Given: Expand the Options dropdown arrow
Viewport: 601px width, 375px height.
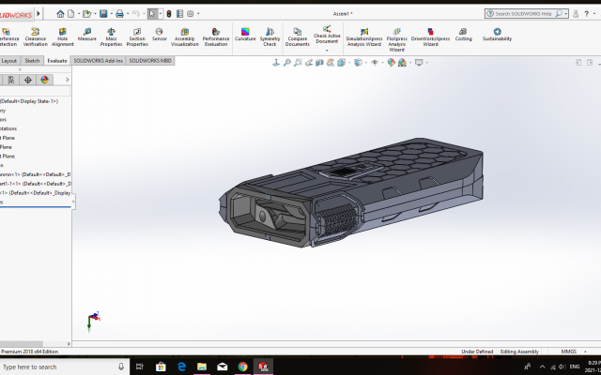Looking at the screenshot, I should 198,14.
